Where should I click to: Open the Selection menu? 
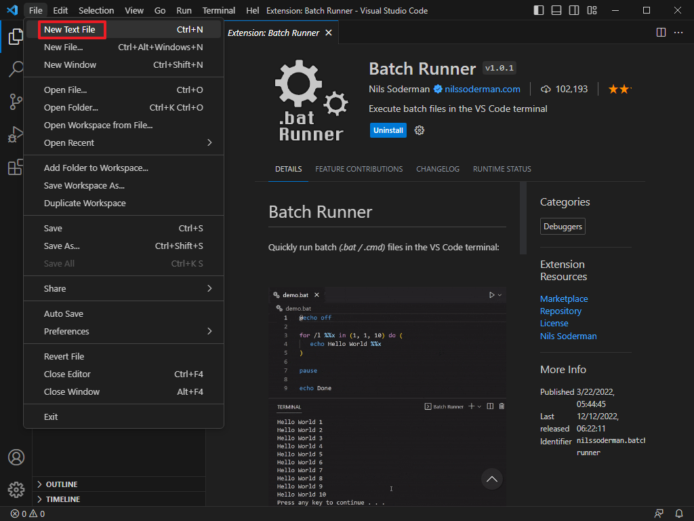tap(96, 10)
